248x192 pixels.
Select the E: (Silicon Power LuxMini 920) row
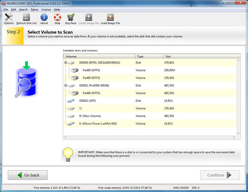pos(150,123)
